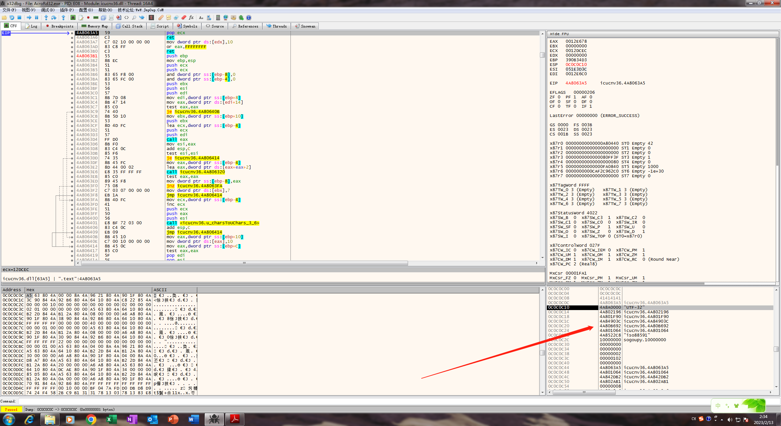
Task: Click the Labels toolbar icon
Action: coord(176,18)
